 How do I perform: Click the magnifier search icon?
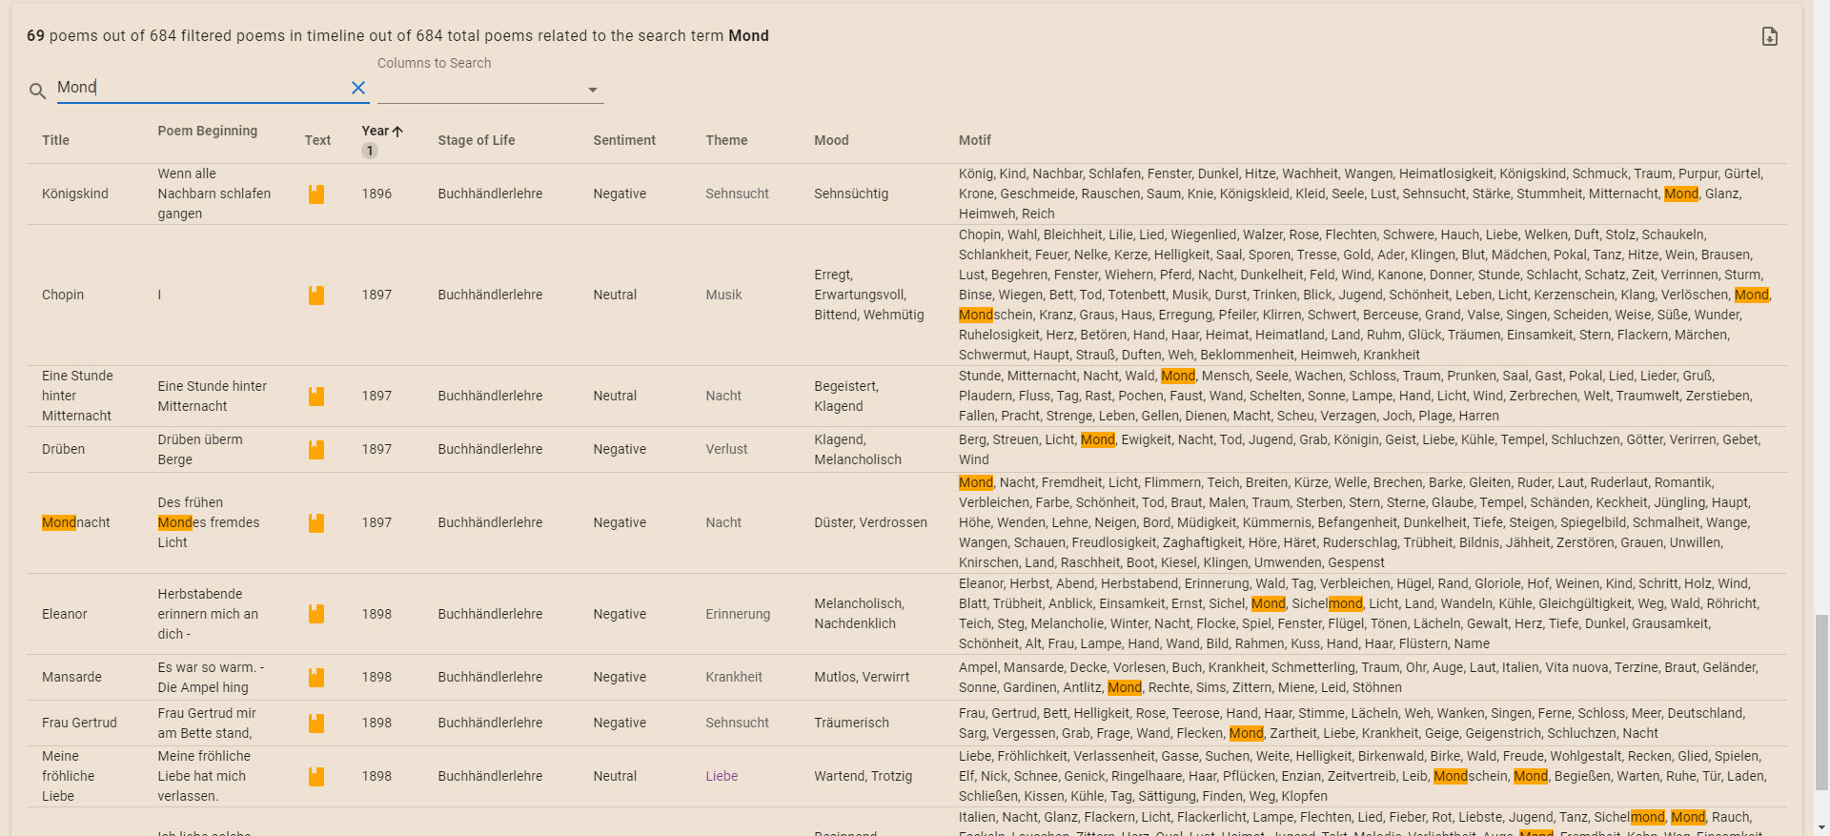point(37,91)
